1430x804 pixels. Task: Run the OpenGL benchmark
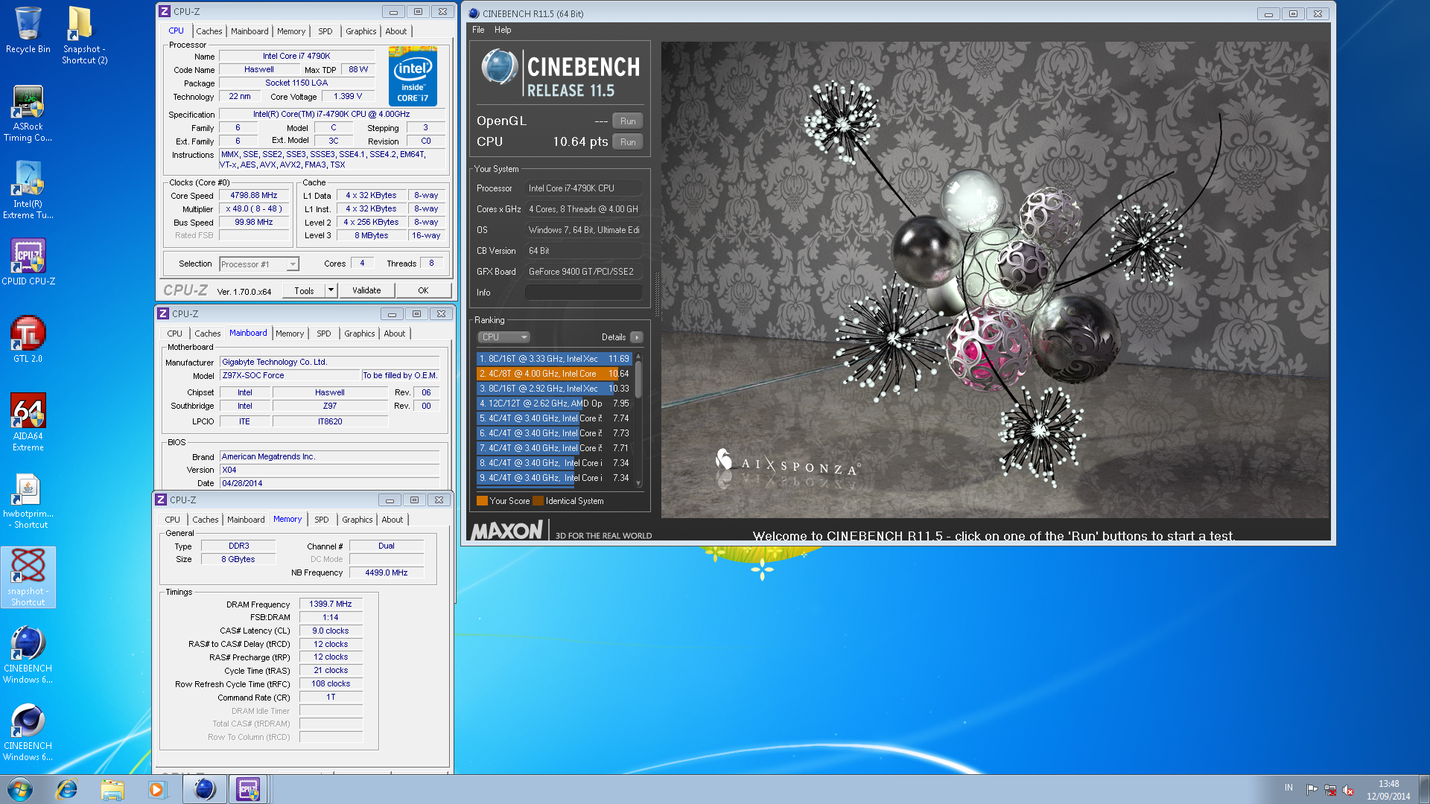[628, 121]
